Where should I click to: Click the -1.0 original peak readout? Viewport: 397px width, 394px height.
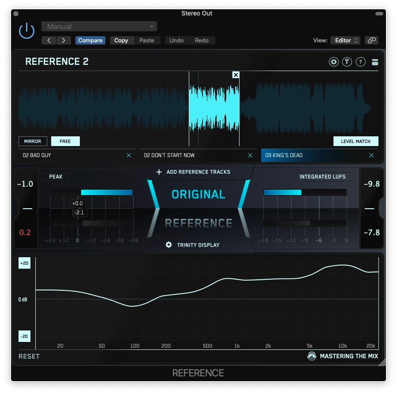click(25, 184)
